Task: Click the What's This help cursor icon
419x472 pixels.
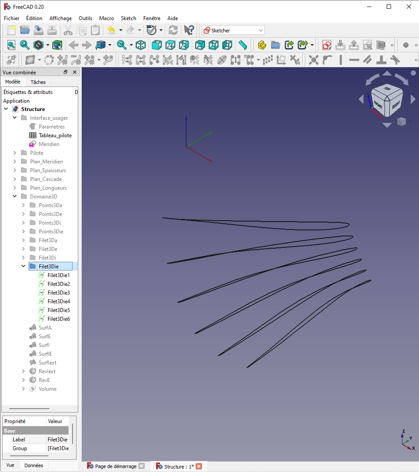Action: pos(189,30)
